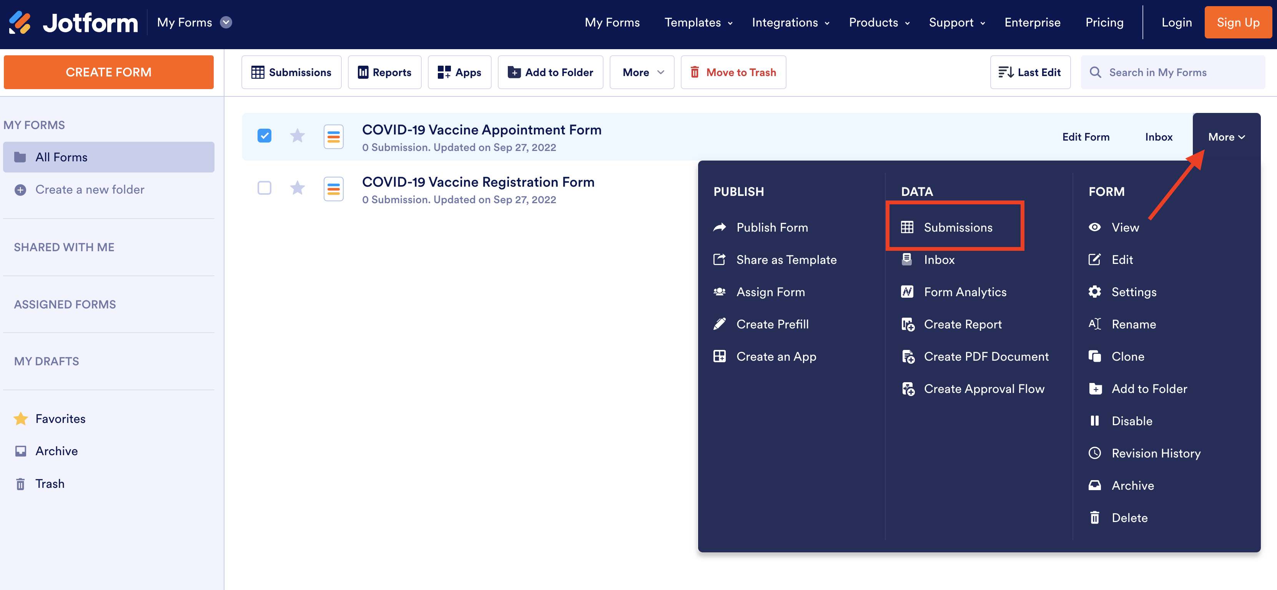Check the Vaccine Registration Form checkbox
The image size is (1277, 590).
264,188
